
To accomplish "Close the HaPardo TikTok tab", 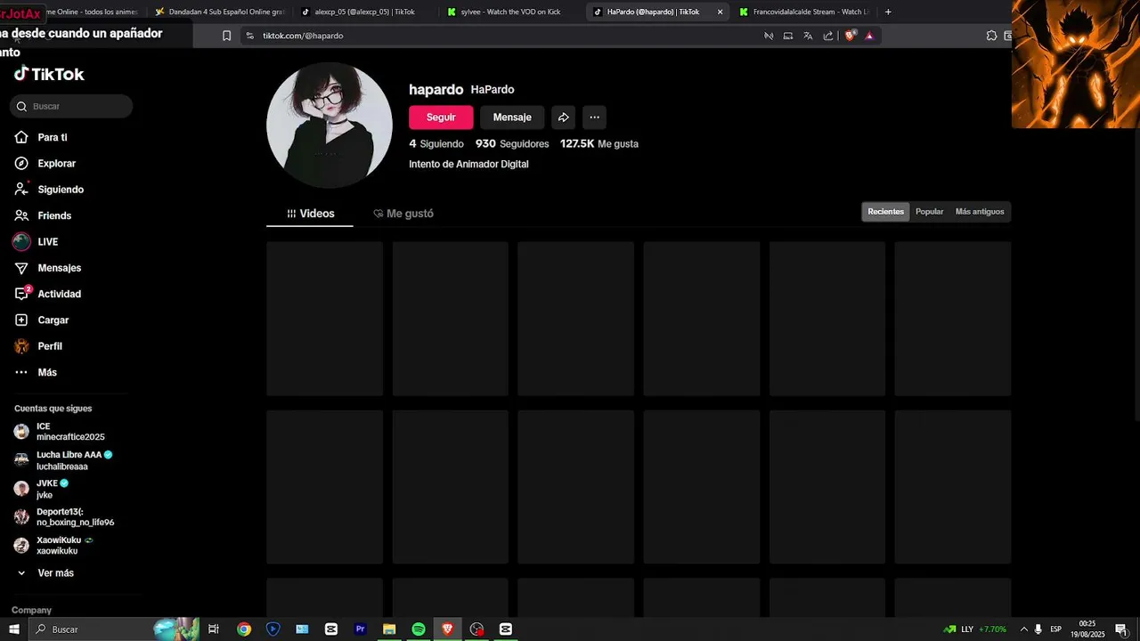I will pos(720,12).
